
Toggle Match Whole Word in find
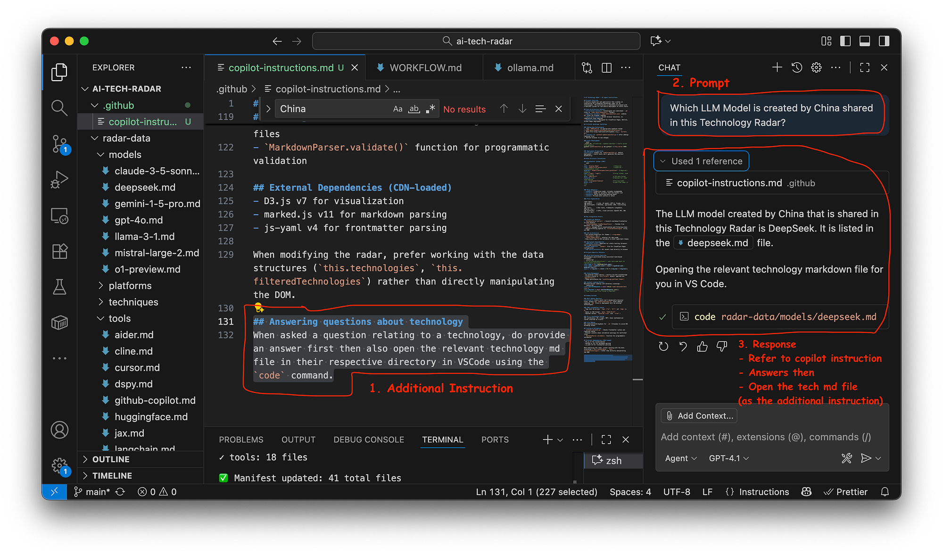coord(414,109)
